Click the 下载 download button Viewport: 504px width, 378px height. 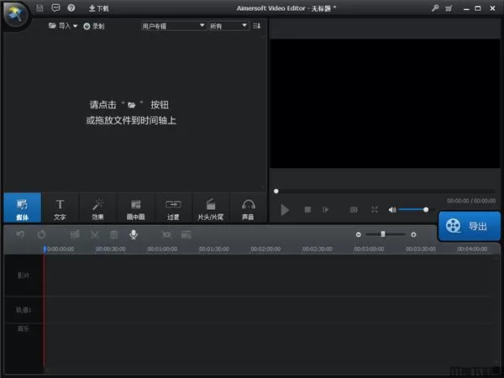pos(98,8)
